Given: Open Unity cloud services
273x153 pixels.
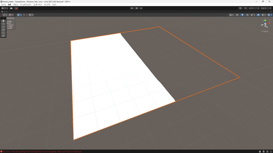Looking at the screenshot, I should point(11,8).
